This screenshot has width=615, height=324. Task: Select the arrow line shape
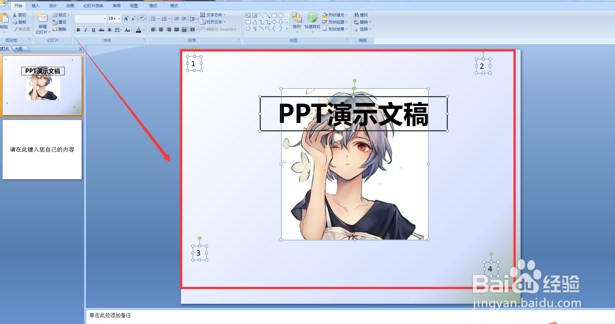[268, 15]
